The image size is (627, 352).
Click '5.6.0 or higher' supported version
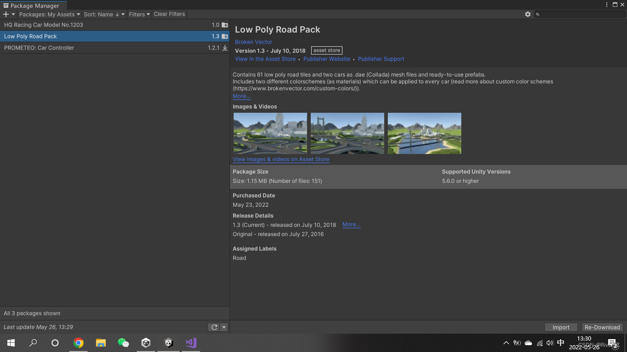tap(460, 181)
